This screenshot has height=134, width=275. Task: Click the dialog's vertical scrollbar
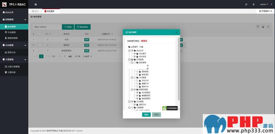[179, 69]
